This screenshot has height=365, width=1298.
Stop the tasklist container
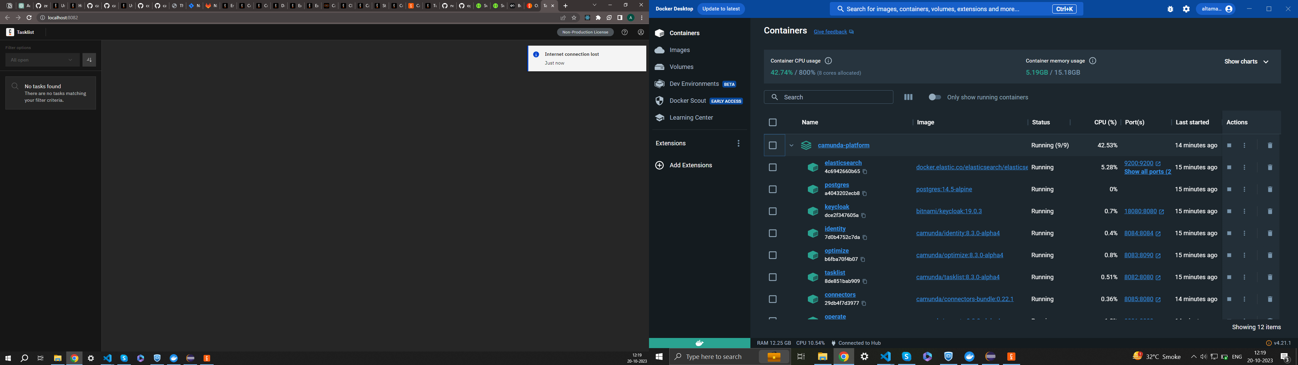click(x=1229, y=277)
